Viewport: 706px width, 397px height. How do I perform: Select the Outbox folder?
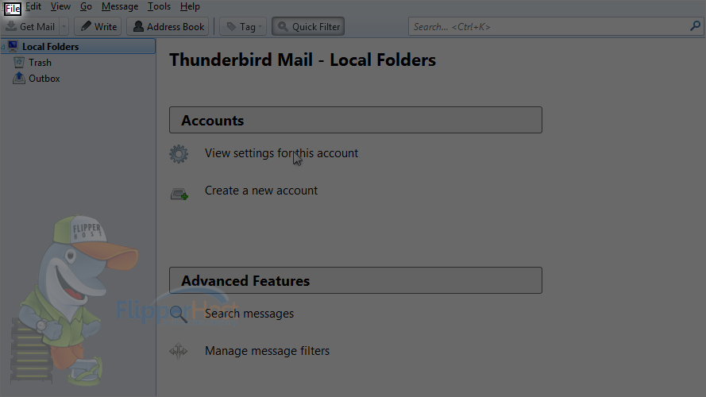tap(44, 79)
